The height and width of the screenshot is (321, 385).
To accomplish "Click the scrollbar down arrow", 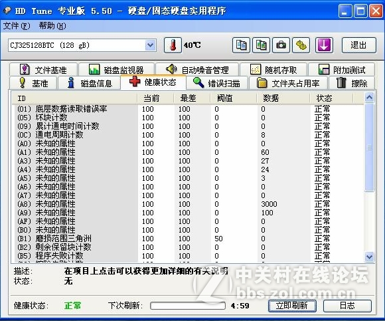I will [x=369, y=257].
